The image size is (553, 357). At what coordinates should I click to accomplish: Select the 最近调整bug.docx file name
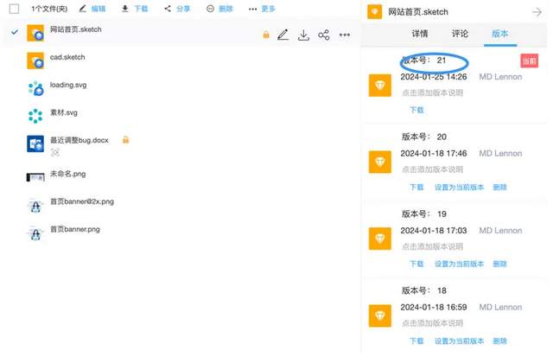tap(79, 140)
